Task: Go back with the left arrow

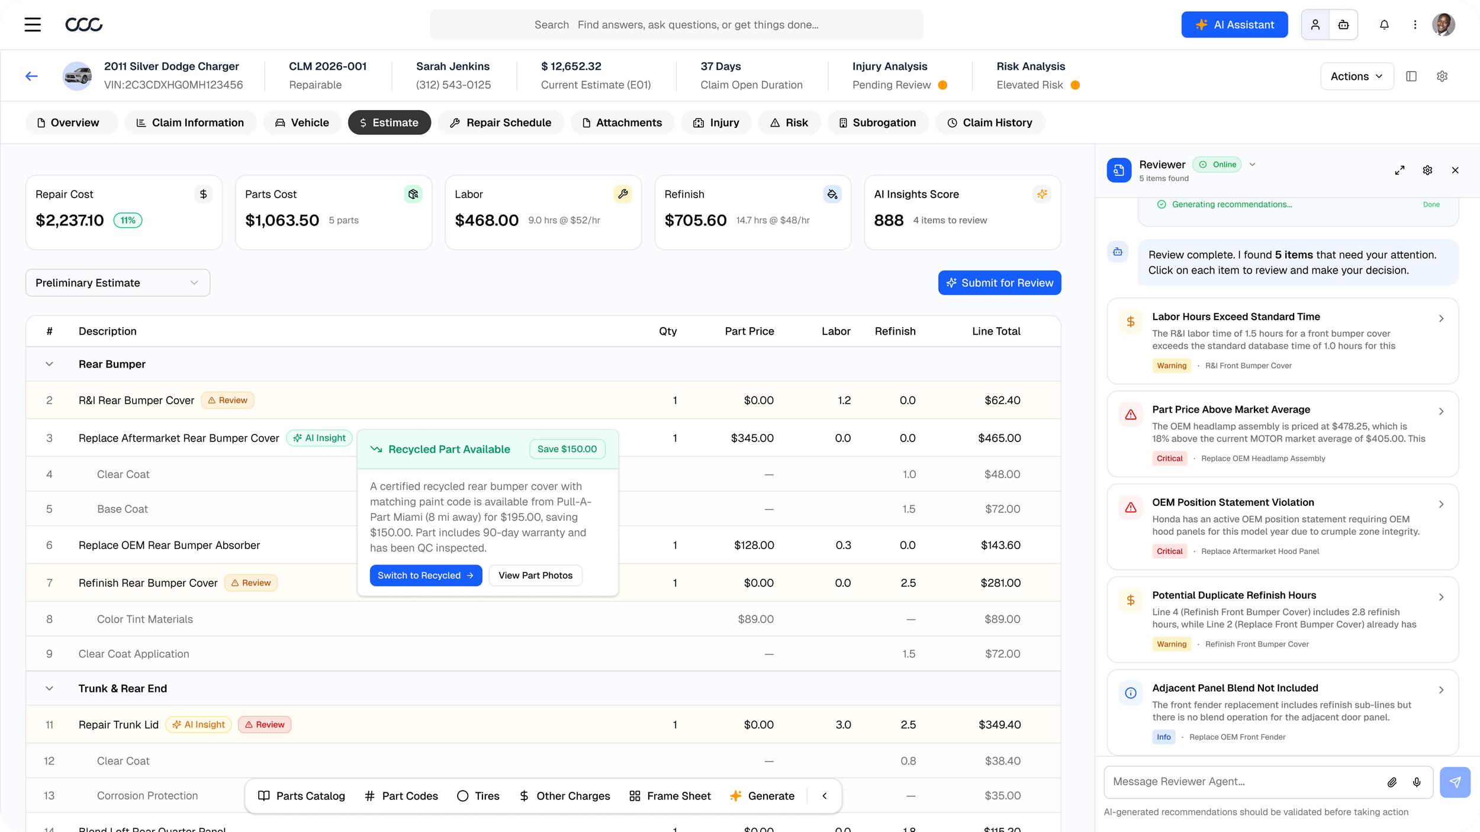Action: tap(32, 76)
